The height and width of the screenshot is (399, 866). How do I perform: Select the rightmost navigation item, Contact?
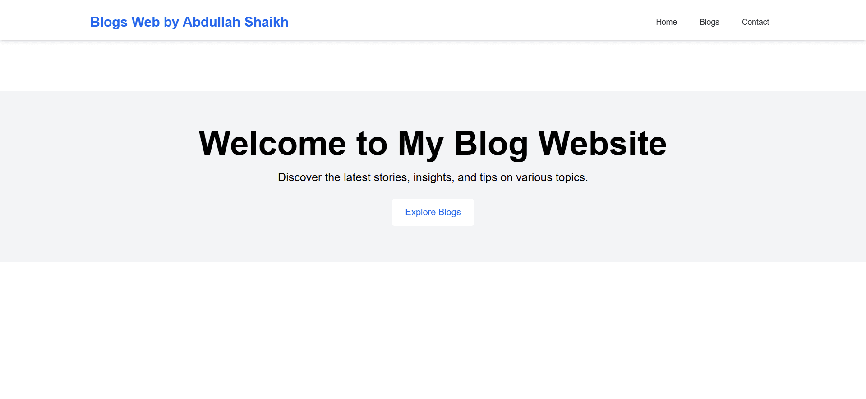point(755,22)
